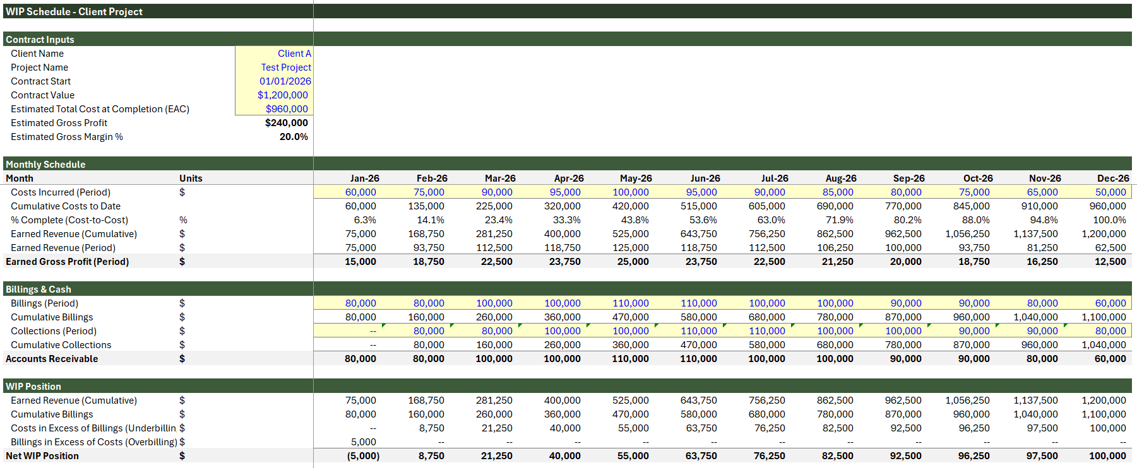This screenshot has height=468, width=1137.
Task: Click the "Contract Inputs" section header
Action: point(40,39)
